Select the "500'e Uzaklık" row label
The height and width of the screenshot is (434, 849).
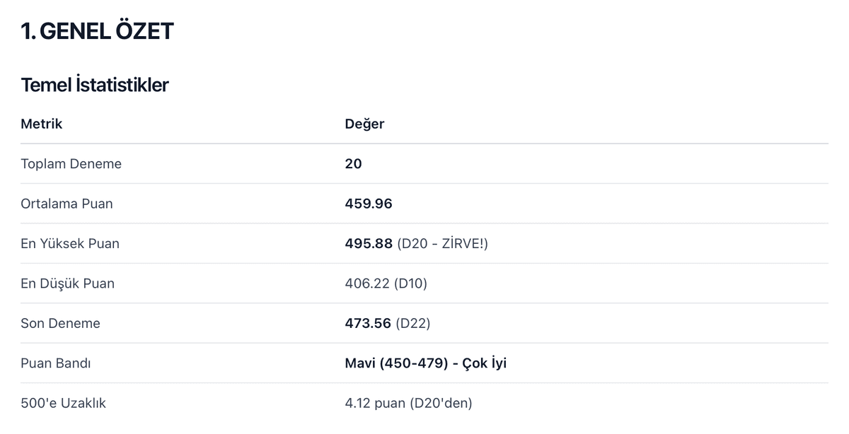click(x=64, y=404)
